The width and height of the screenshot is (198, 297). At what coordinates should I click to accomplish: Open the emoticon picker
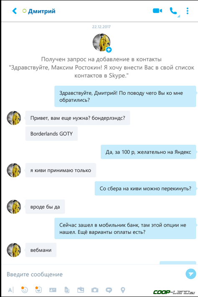pyautogui.click(x=25, y=289)
